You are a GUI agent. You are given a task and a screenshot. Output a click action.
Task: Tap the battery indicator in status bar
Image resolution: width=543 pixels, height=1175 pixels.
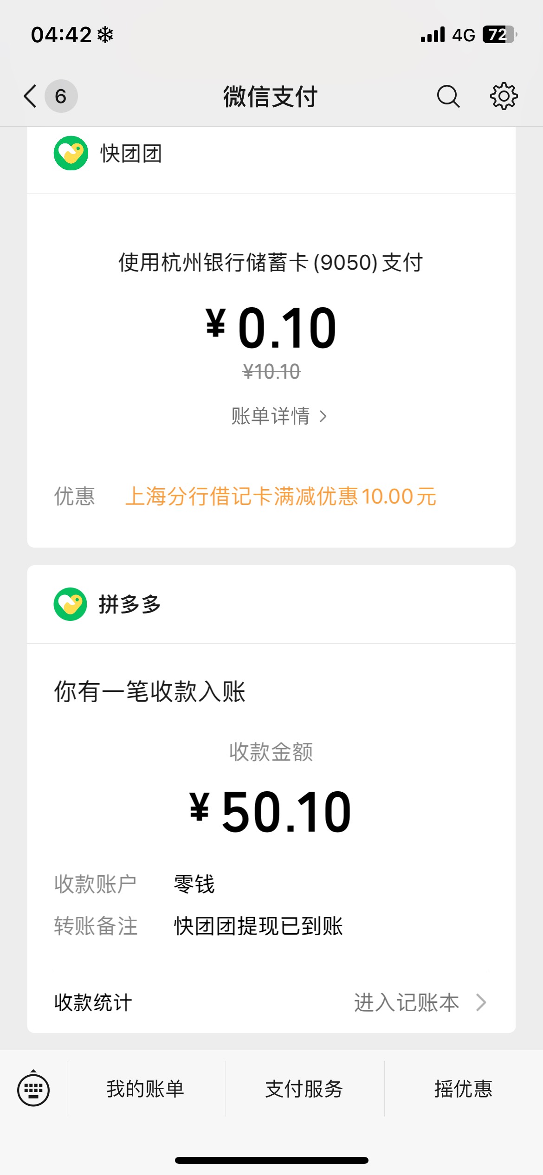[499, 35]
